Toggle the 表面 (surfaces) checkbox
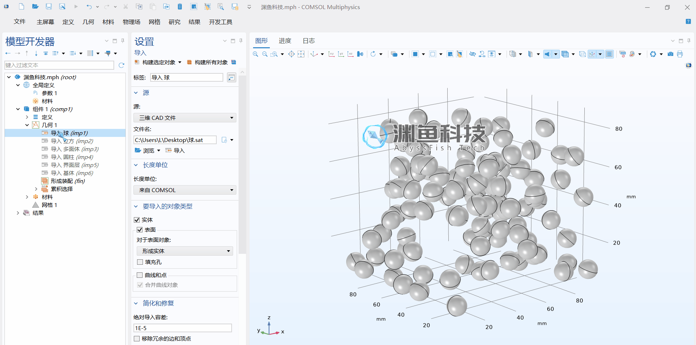Viewport: 696px width, 345px height. click(140, 230)
